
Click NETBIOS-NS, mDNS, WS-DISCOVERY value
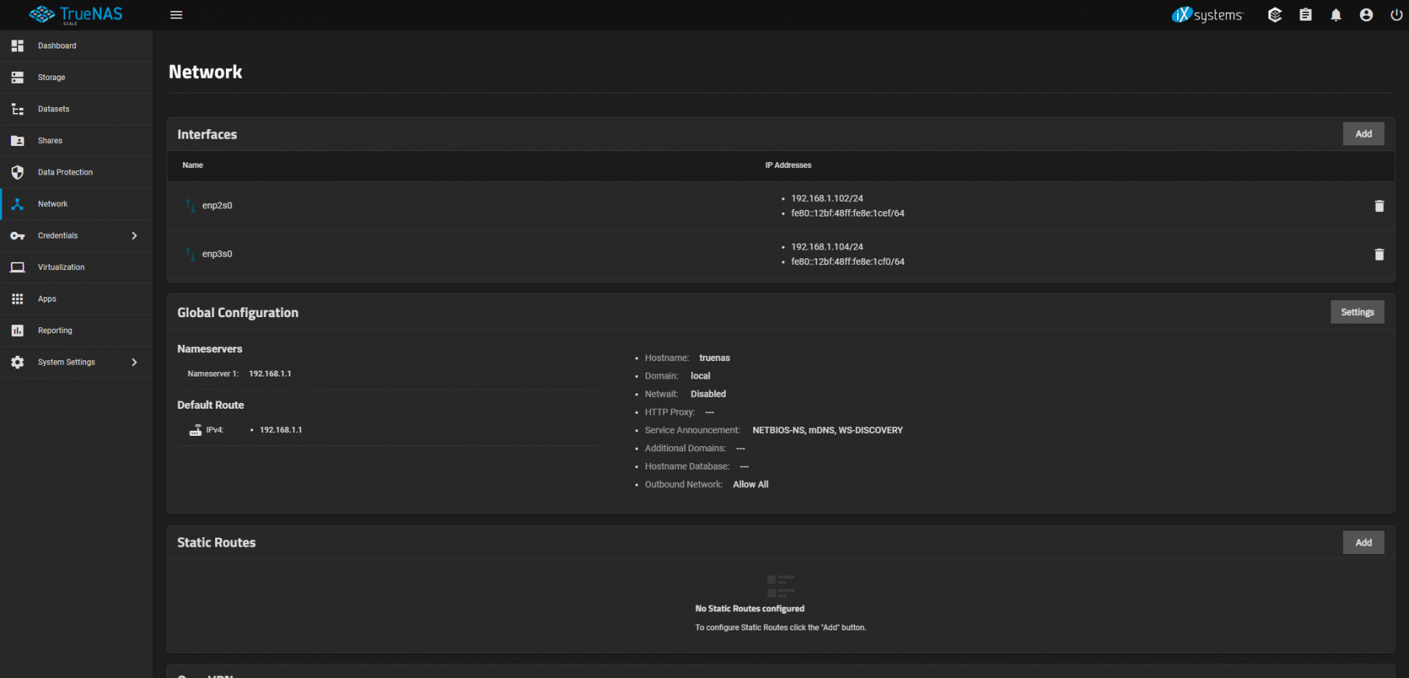[828, 430]
